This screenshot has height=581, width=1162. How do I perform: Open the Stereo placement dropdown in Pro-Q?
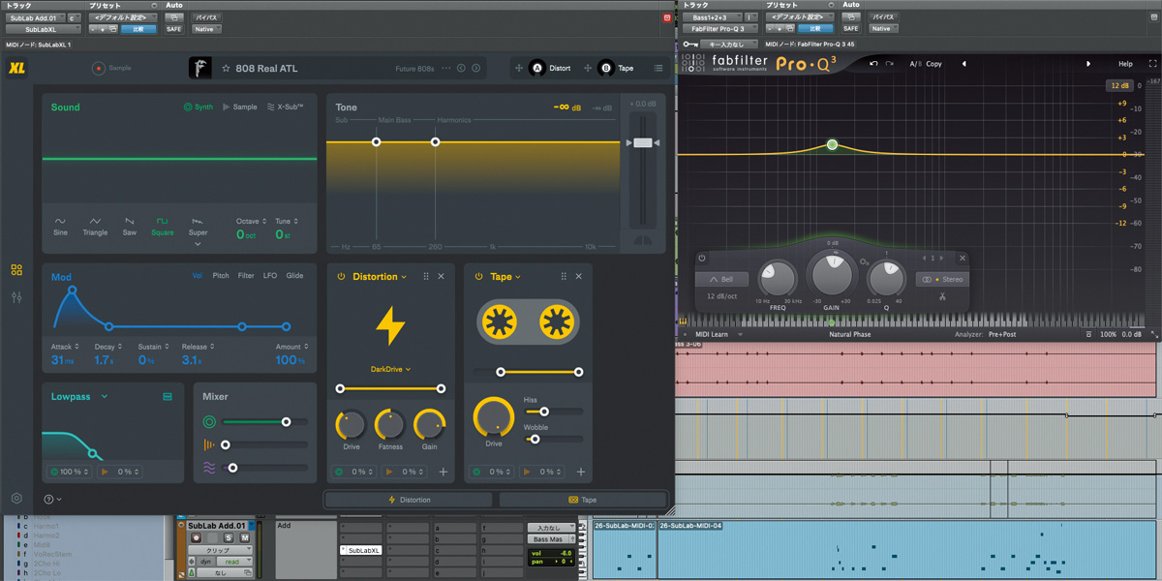(943, 280)
